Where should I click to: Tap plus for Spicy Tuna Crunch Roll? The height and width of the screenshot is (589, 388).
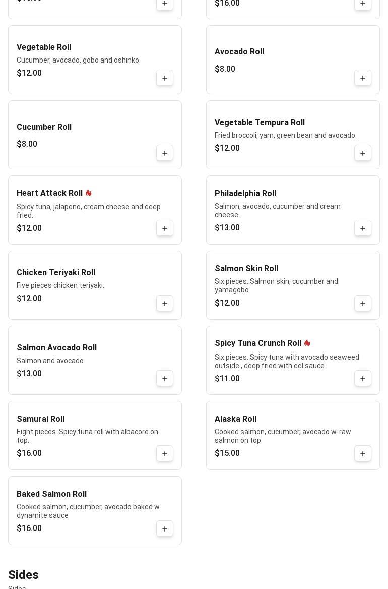click(363, 379)
